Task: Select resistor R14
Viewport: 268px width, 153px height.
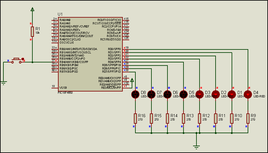Action: [167, 118]
